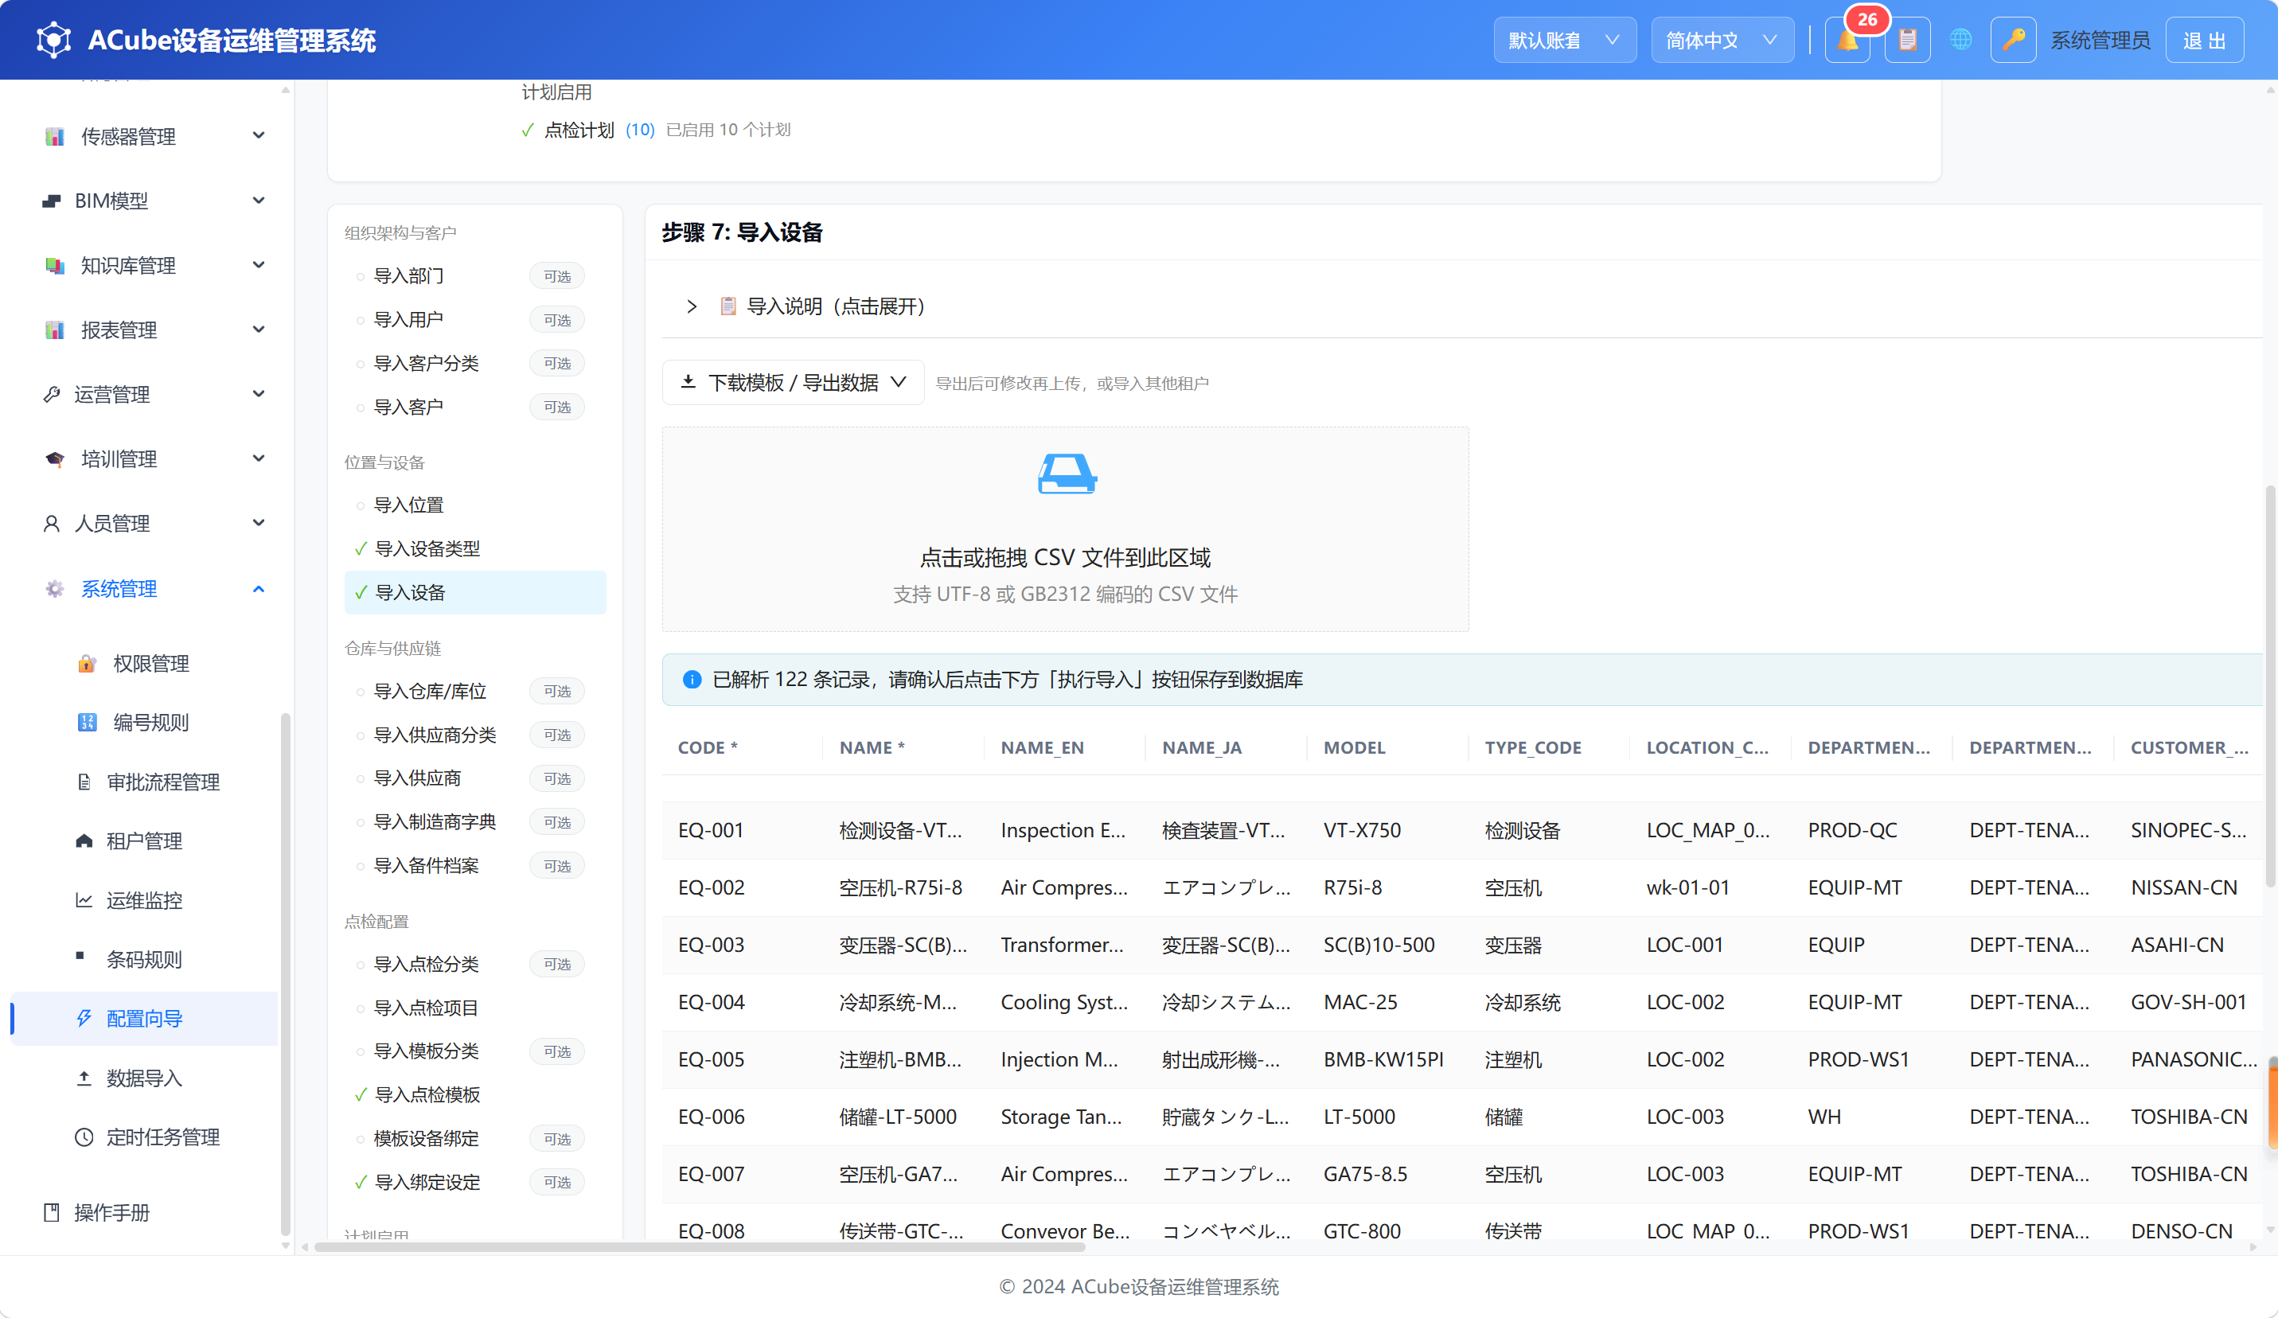This screenshot has height=1318, width=2278.
Task: Open the 简体中文 language dropdown
Action: pyautogui.click(x=1722, y=40)
